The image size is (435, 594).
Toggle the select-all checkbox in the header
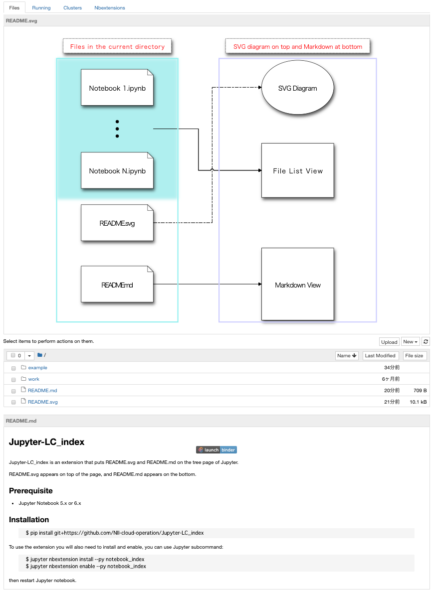[13, 355]
